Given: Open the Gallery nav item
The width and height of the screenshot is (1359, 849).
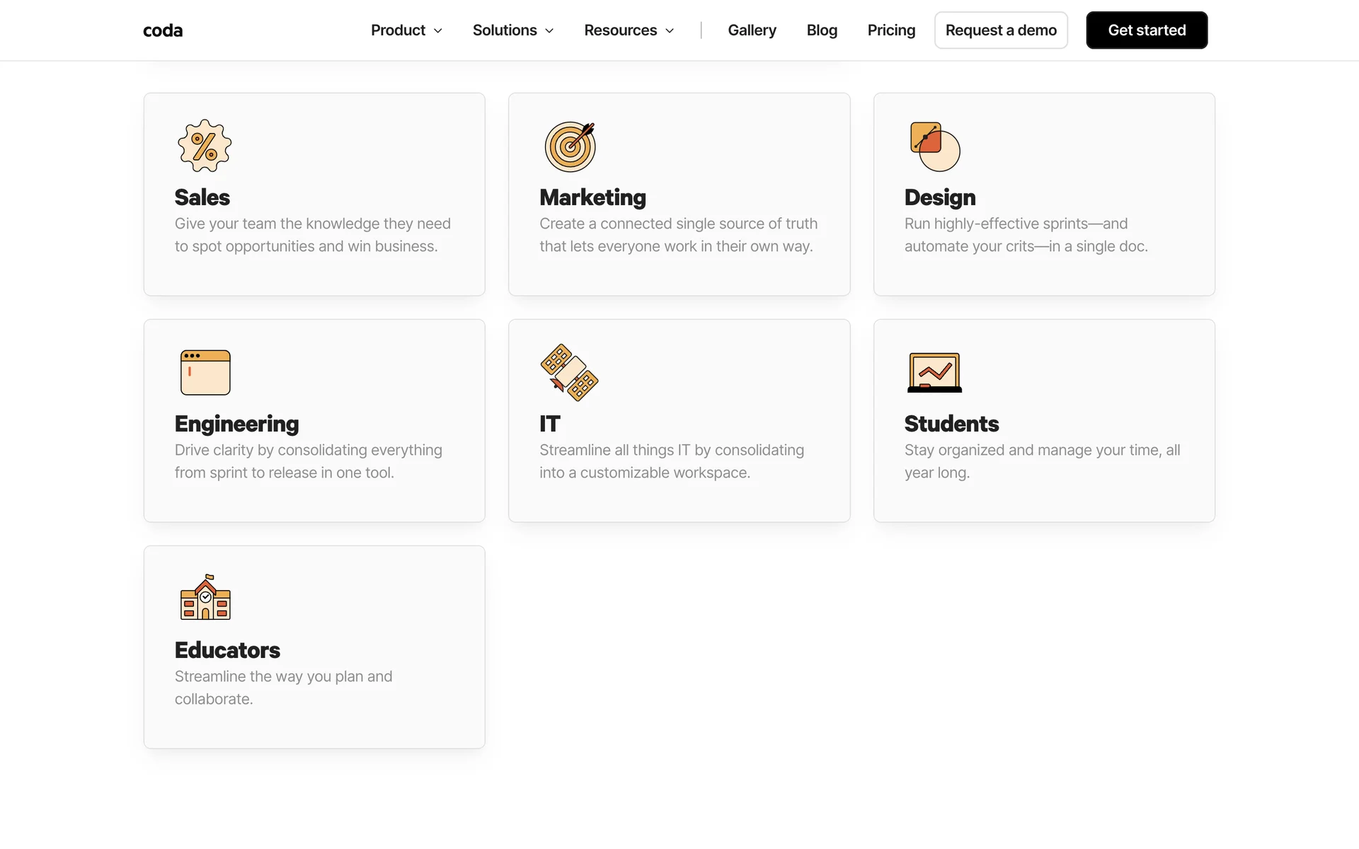Looking at the screenshot, I should 752,30.
